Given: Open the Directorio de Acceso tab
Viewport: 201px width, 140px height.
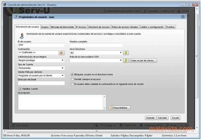Looking at the screenshot, I should pos(99,27).
